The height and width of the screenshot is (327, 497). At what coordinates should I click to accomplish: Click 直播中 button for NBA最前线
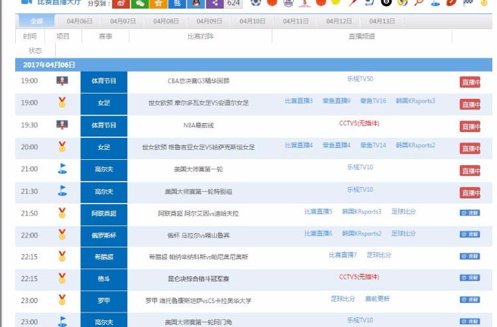pyautogui.click(x=470, y=127)
